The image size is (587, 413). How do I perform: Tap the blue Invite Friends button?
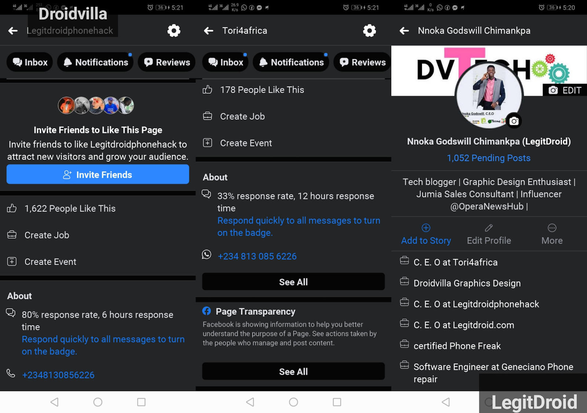point(98,174)
